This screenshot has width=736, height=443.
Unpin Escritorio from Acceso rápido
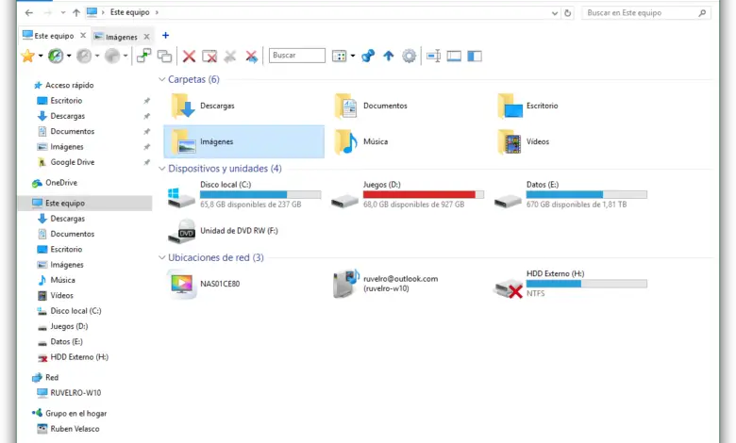147,101
